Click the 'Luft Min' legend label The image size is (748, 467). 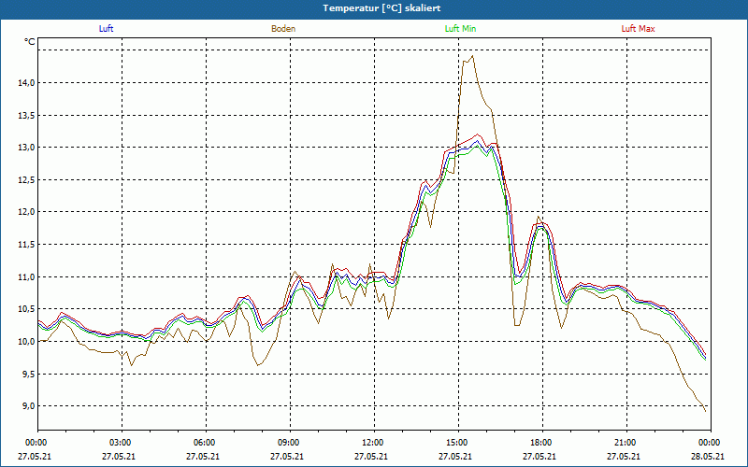tap(460, 29)
